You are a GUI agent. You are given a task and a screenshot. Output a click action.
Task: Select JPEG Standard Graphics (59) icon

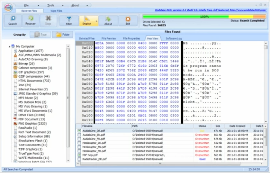click(15, 93)
